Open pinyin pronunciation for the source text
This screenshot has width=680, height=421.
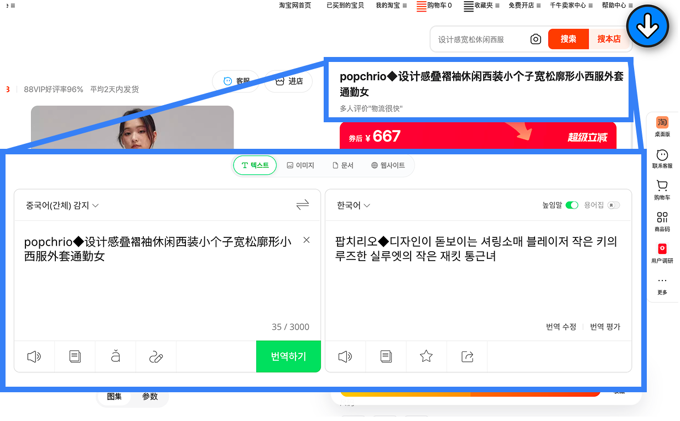[115, 356]
